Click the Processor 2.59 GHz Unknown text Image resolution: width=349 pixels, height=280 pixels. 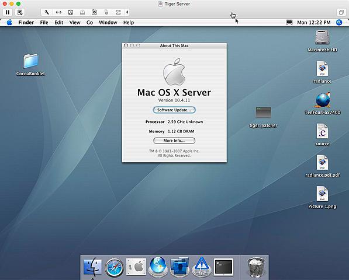click(x=174, y=122)
